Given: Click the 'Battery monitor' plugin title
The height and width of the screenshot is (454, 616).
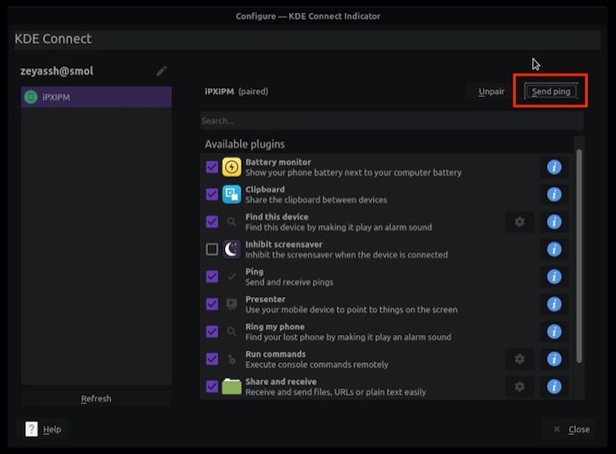Looking at the screenshot, I should [x=278, y=162].
